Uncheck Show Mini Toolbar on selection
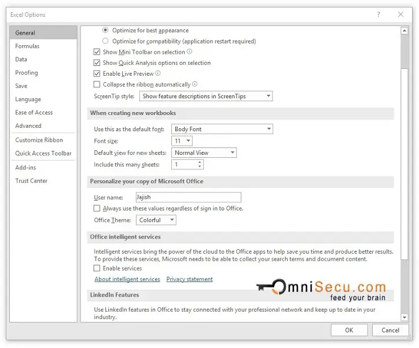This screenshot has height=348, width=419. pos(97,52)
